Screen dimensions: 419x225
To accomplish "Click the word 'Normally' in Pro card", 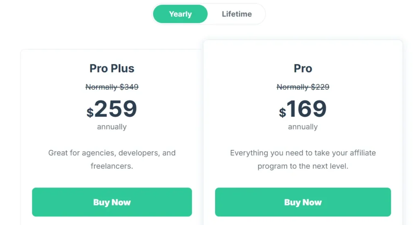I will click(293, 87).
